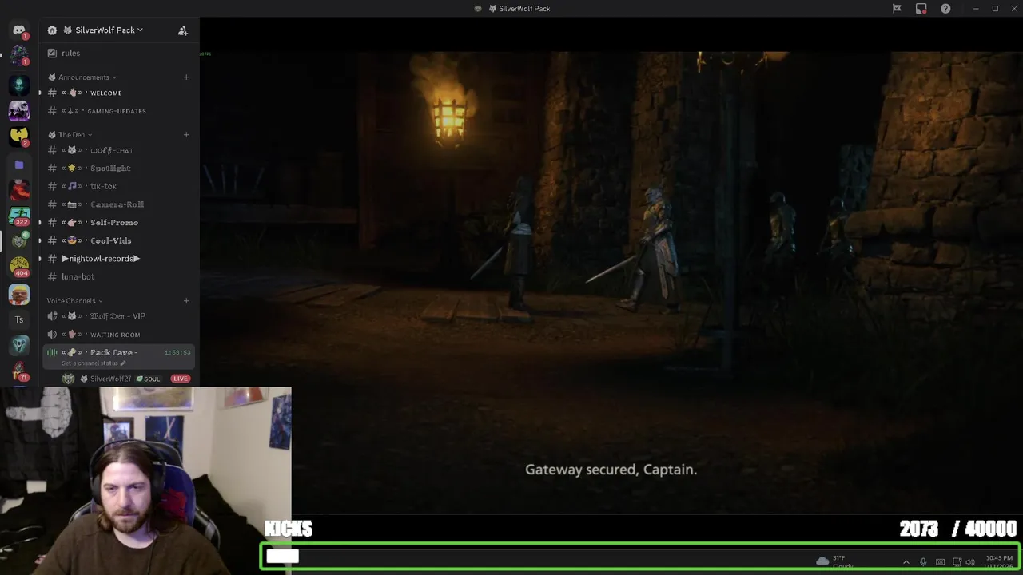Click the taskbar touch keyboard icon
Image resolution: width=1023 pixels, height=575 pixels.
pos(940,562)
